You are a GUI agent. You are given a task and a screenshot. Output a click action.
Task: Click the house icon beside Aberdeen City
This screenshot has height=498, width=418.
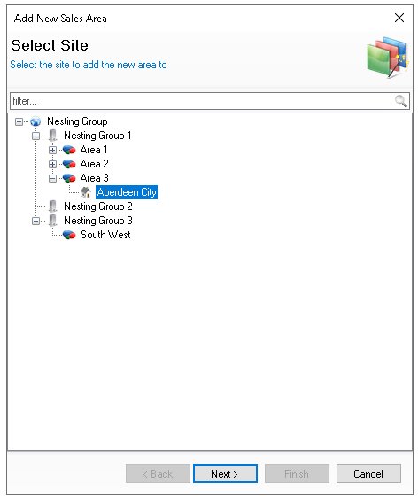coord(86,192)
